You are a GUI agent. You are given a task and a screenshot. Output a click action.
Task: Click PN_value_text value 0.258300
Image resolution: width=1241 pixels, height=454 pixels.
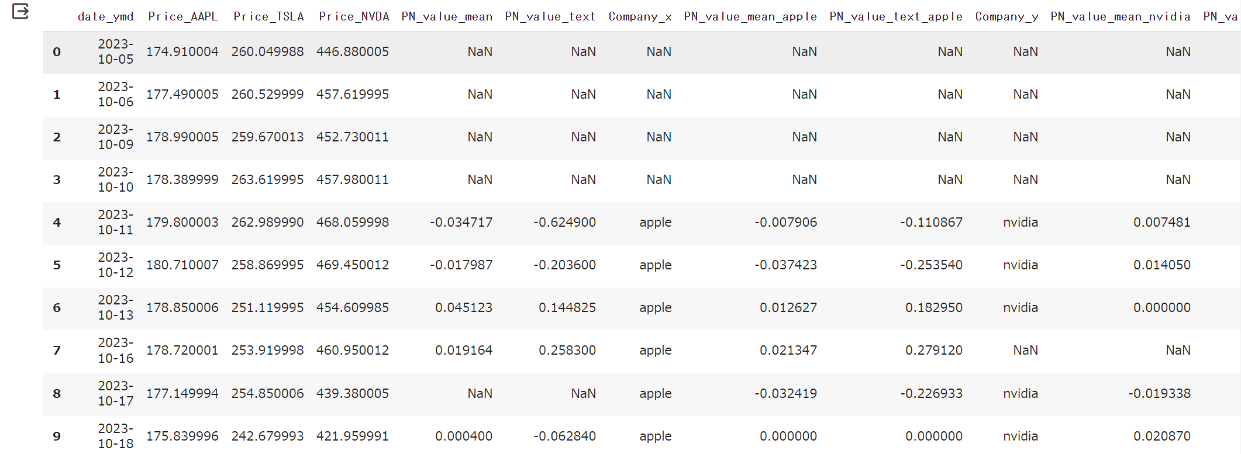[567, 351]
